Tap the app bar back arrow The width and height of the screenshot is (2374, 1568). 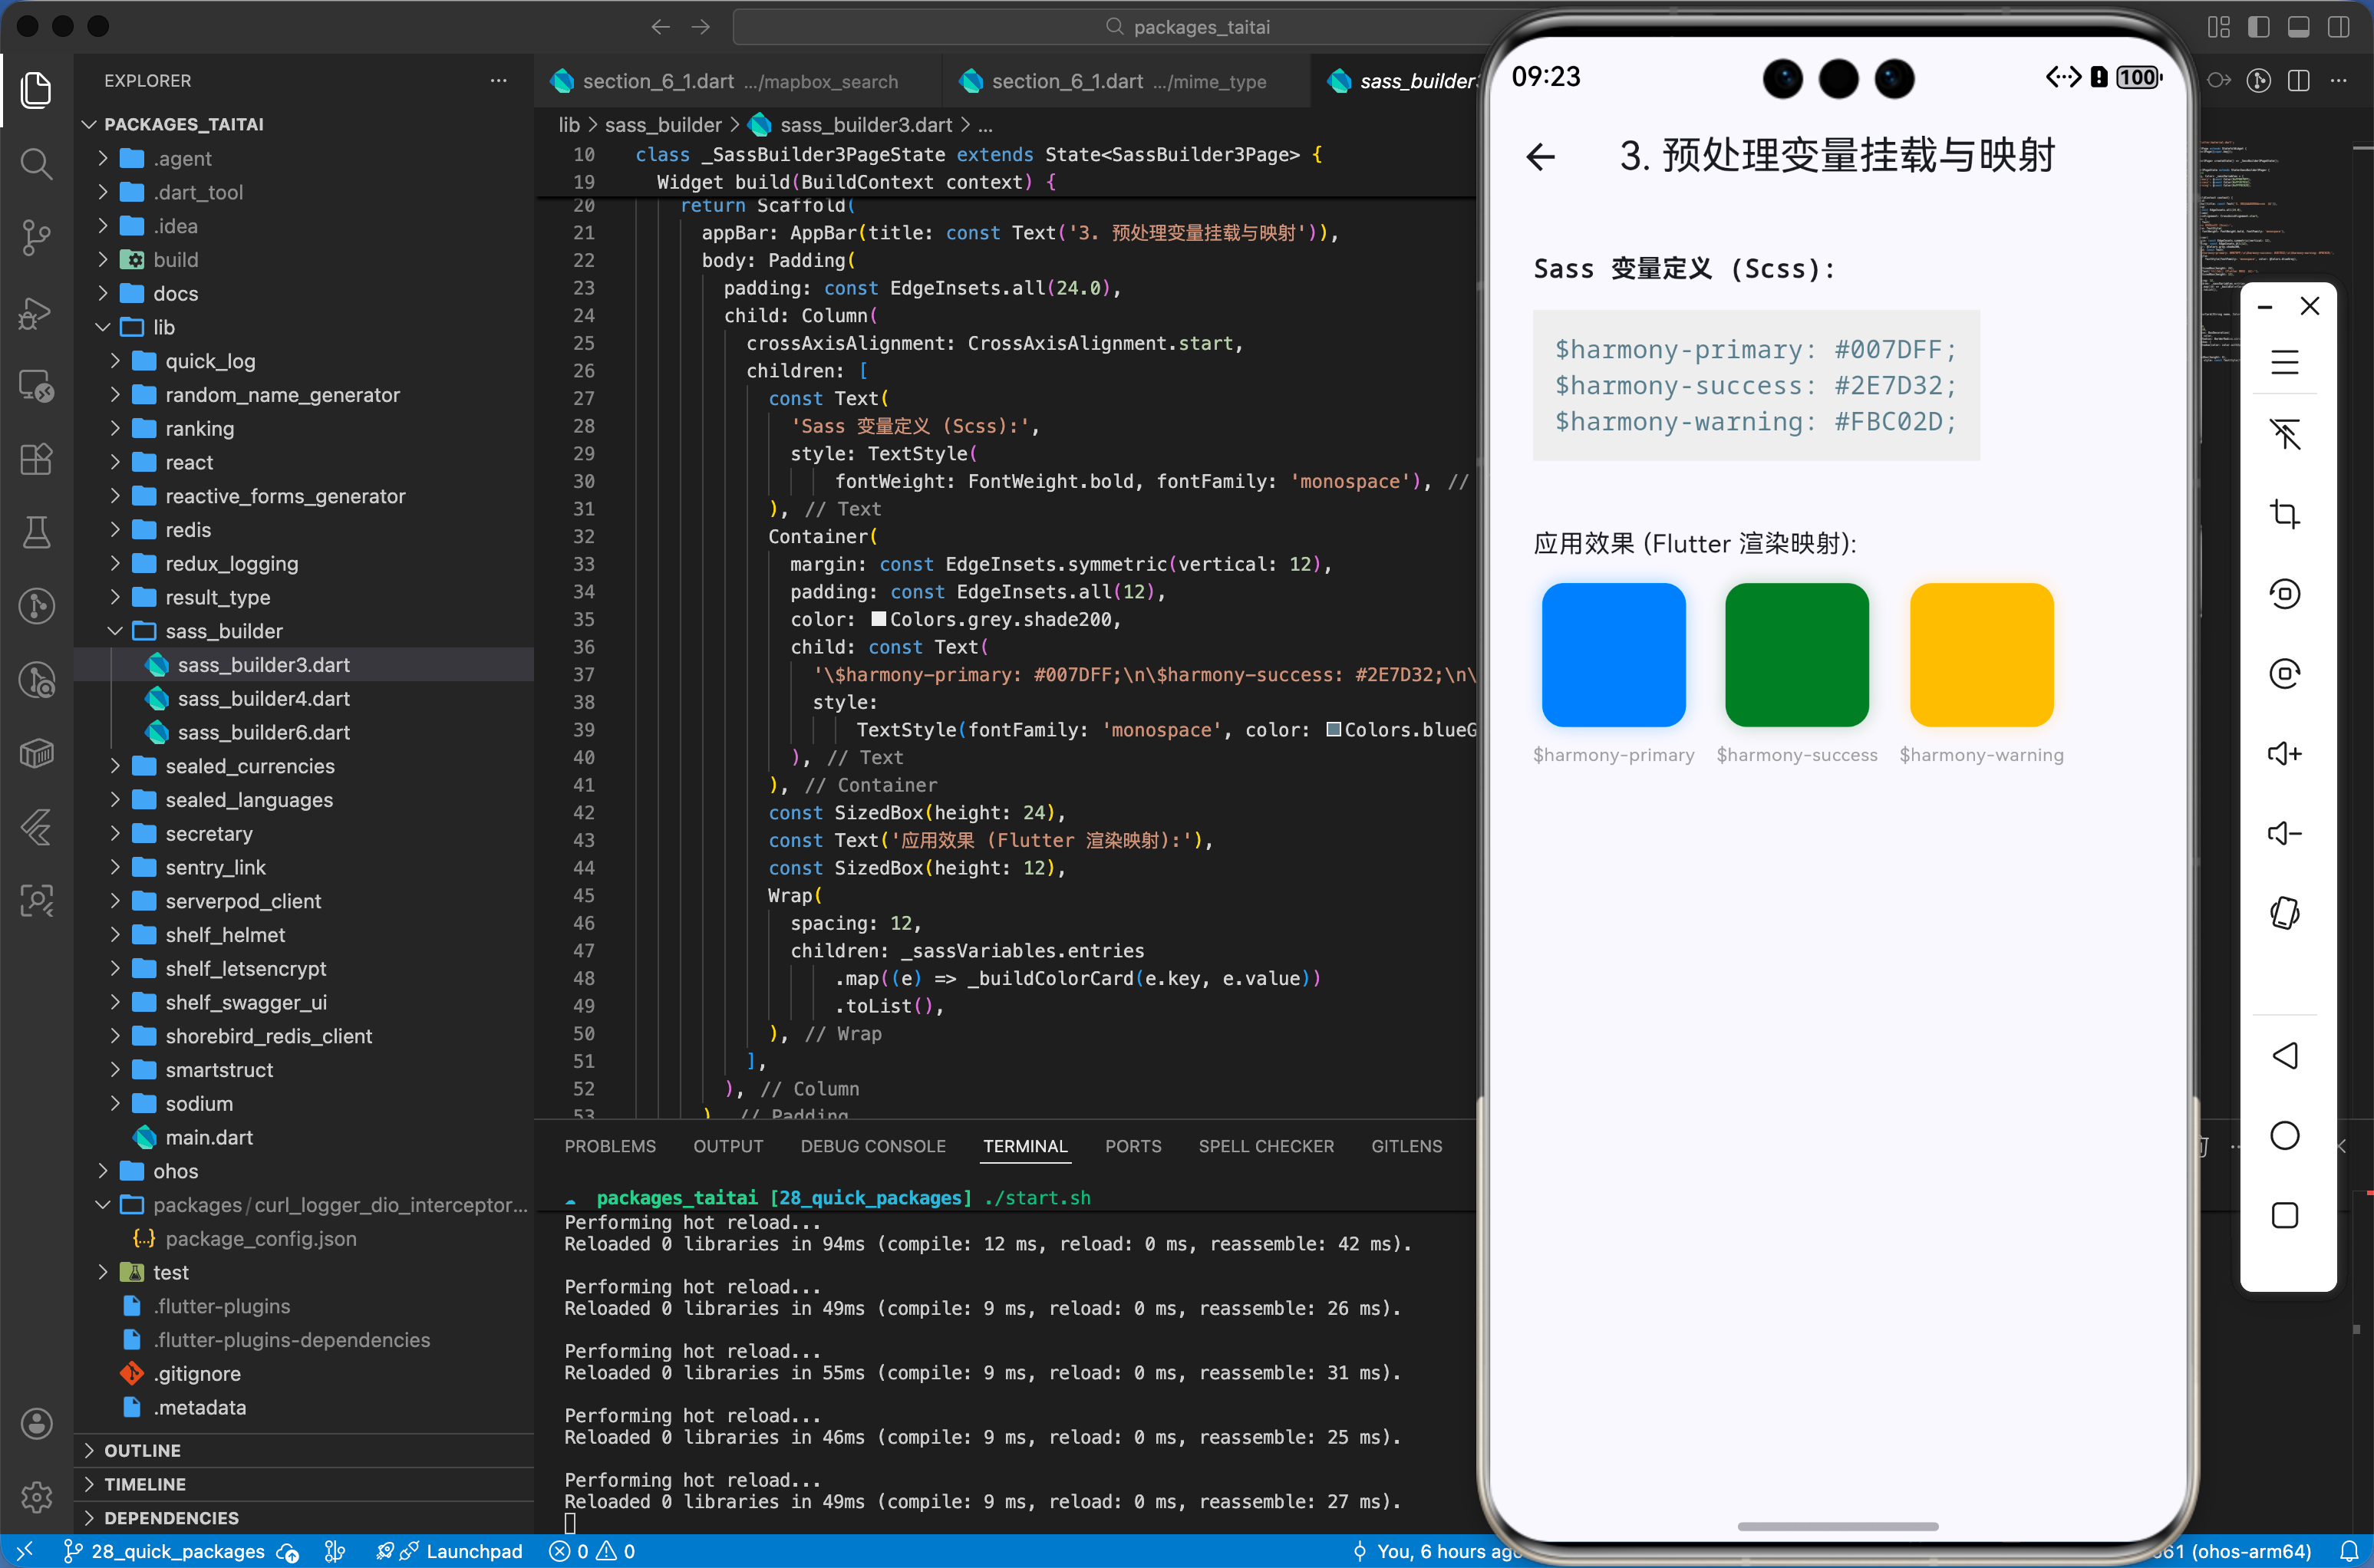[1541, 156]
